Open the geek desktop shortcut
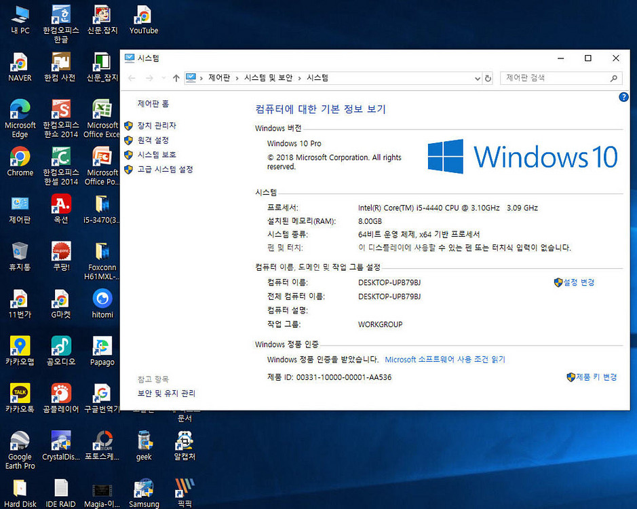Image resolution: width=637 pixels, height=509 pixels. (144, 446)
